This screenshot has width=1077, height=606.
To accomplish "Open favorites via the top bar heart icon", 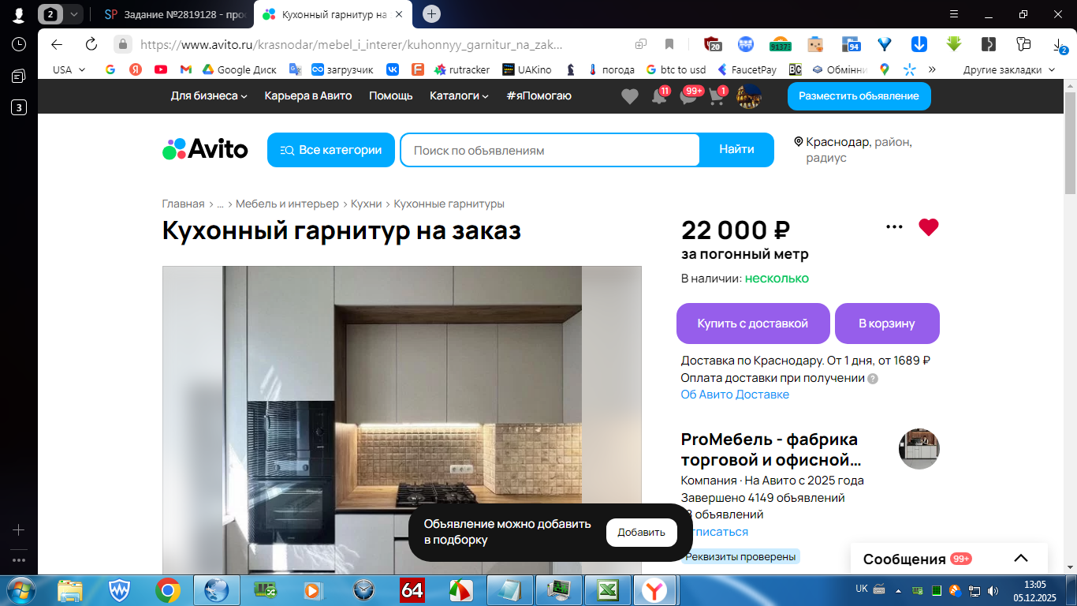I will (x=629, y=96).
